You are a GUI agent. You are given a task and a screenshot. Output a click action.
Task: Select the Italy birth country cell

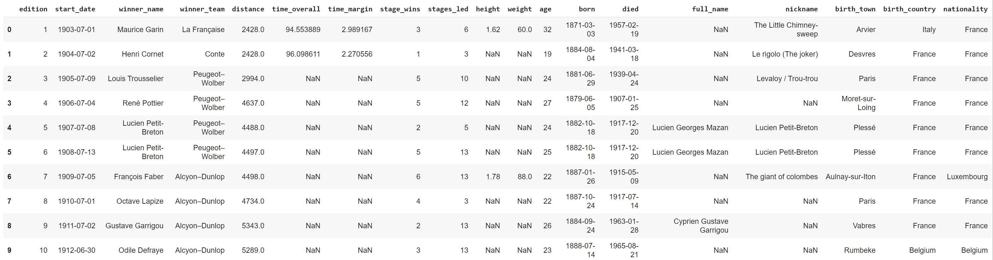(x=929, y=30)
